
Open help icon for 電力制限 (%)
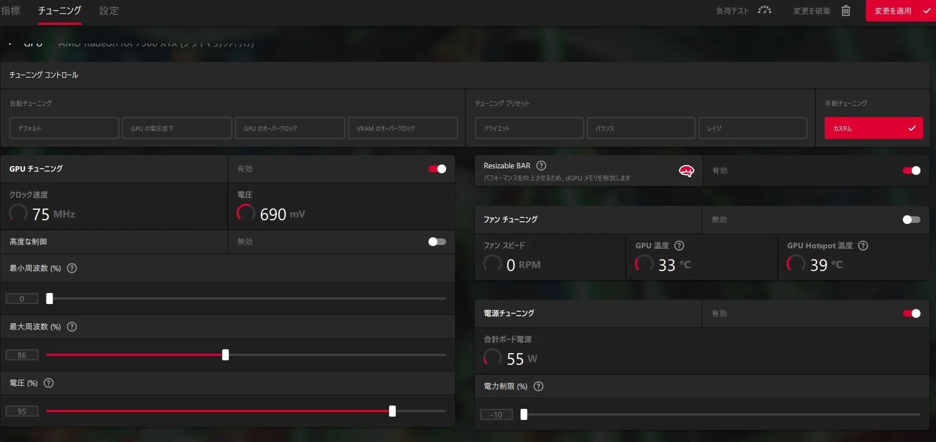[538, 386]
